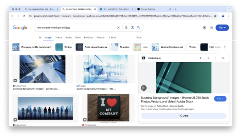This screenshot has height=138, width=241.
Task: Open a new browser tab
Action: coord(176,9)
